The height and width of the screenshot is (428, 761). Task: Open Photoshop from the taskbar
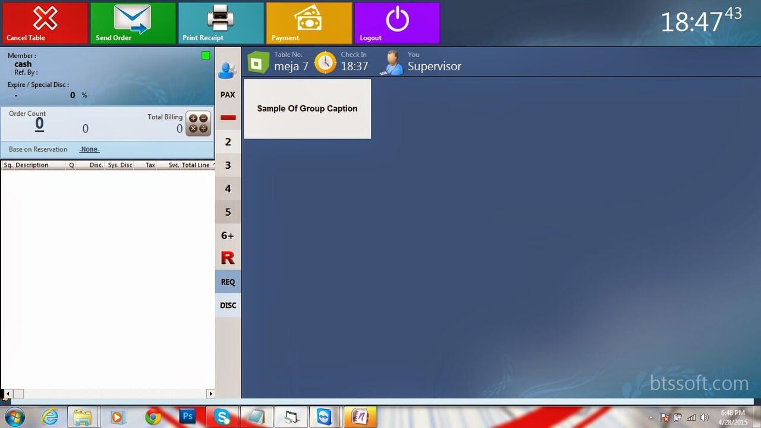pos(188,417)
